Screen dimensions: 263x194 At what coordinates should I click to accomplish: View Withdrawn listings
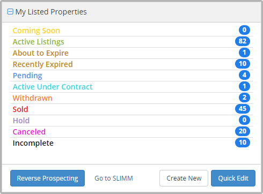click(32, 98)
